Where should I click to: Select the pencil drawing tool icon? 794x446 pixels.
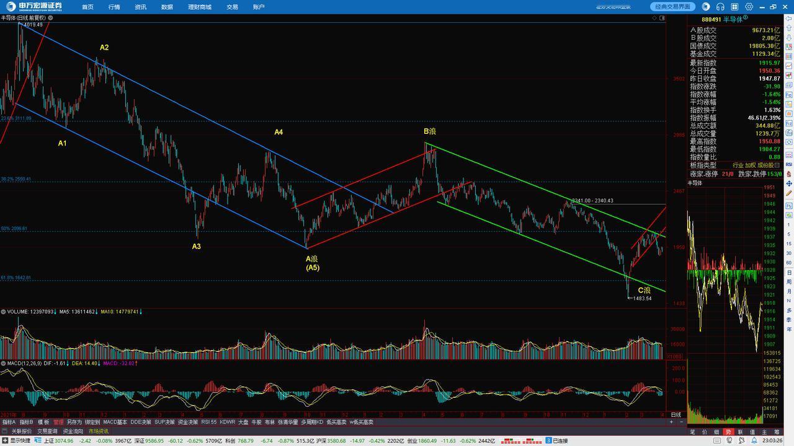(x=788, y=193)
